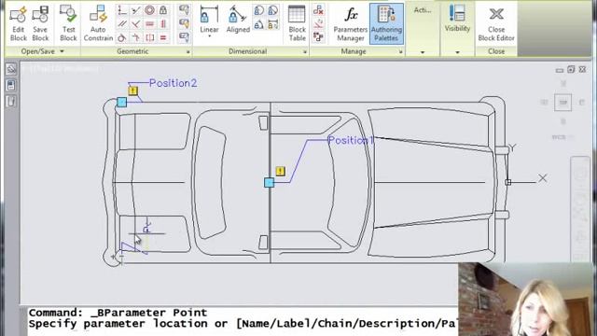Click the Save Block button
The image size is (597, 336).
tap(40, 22)
